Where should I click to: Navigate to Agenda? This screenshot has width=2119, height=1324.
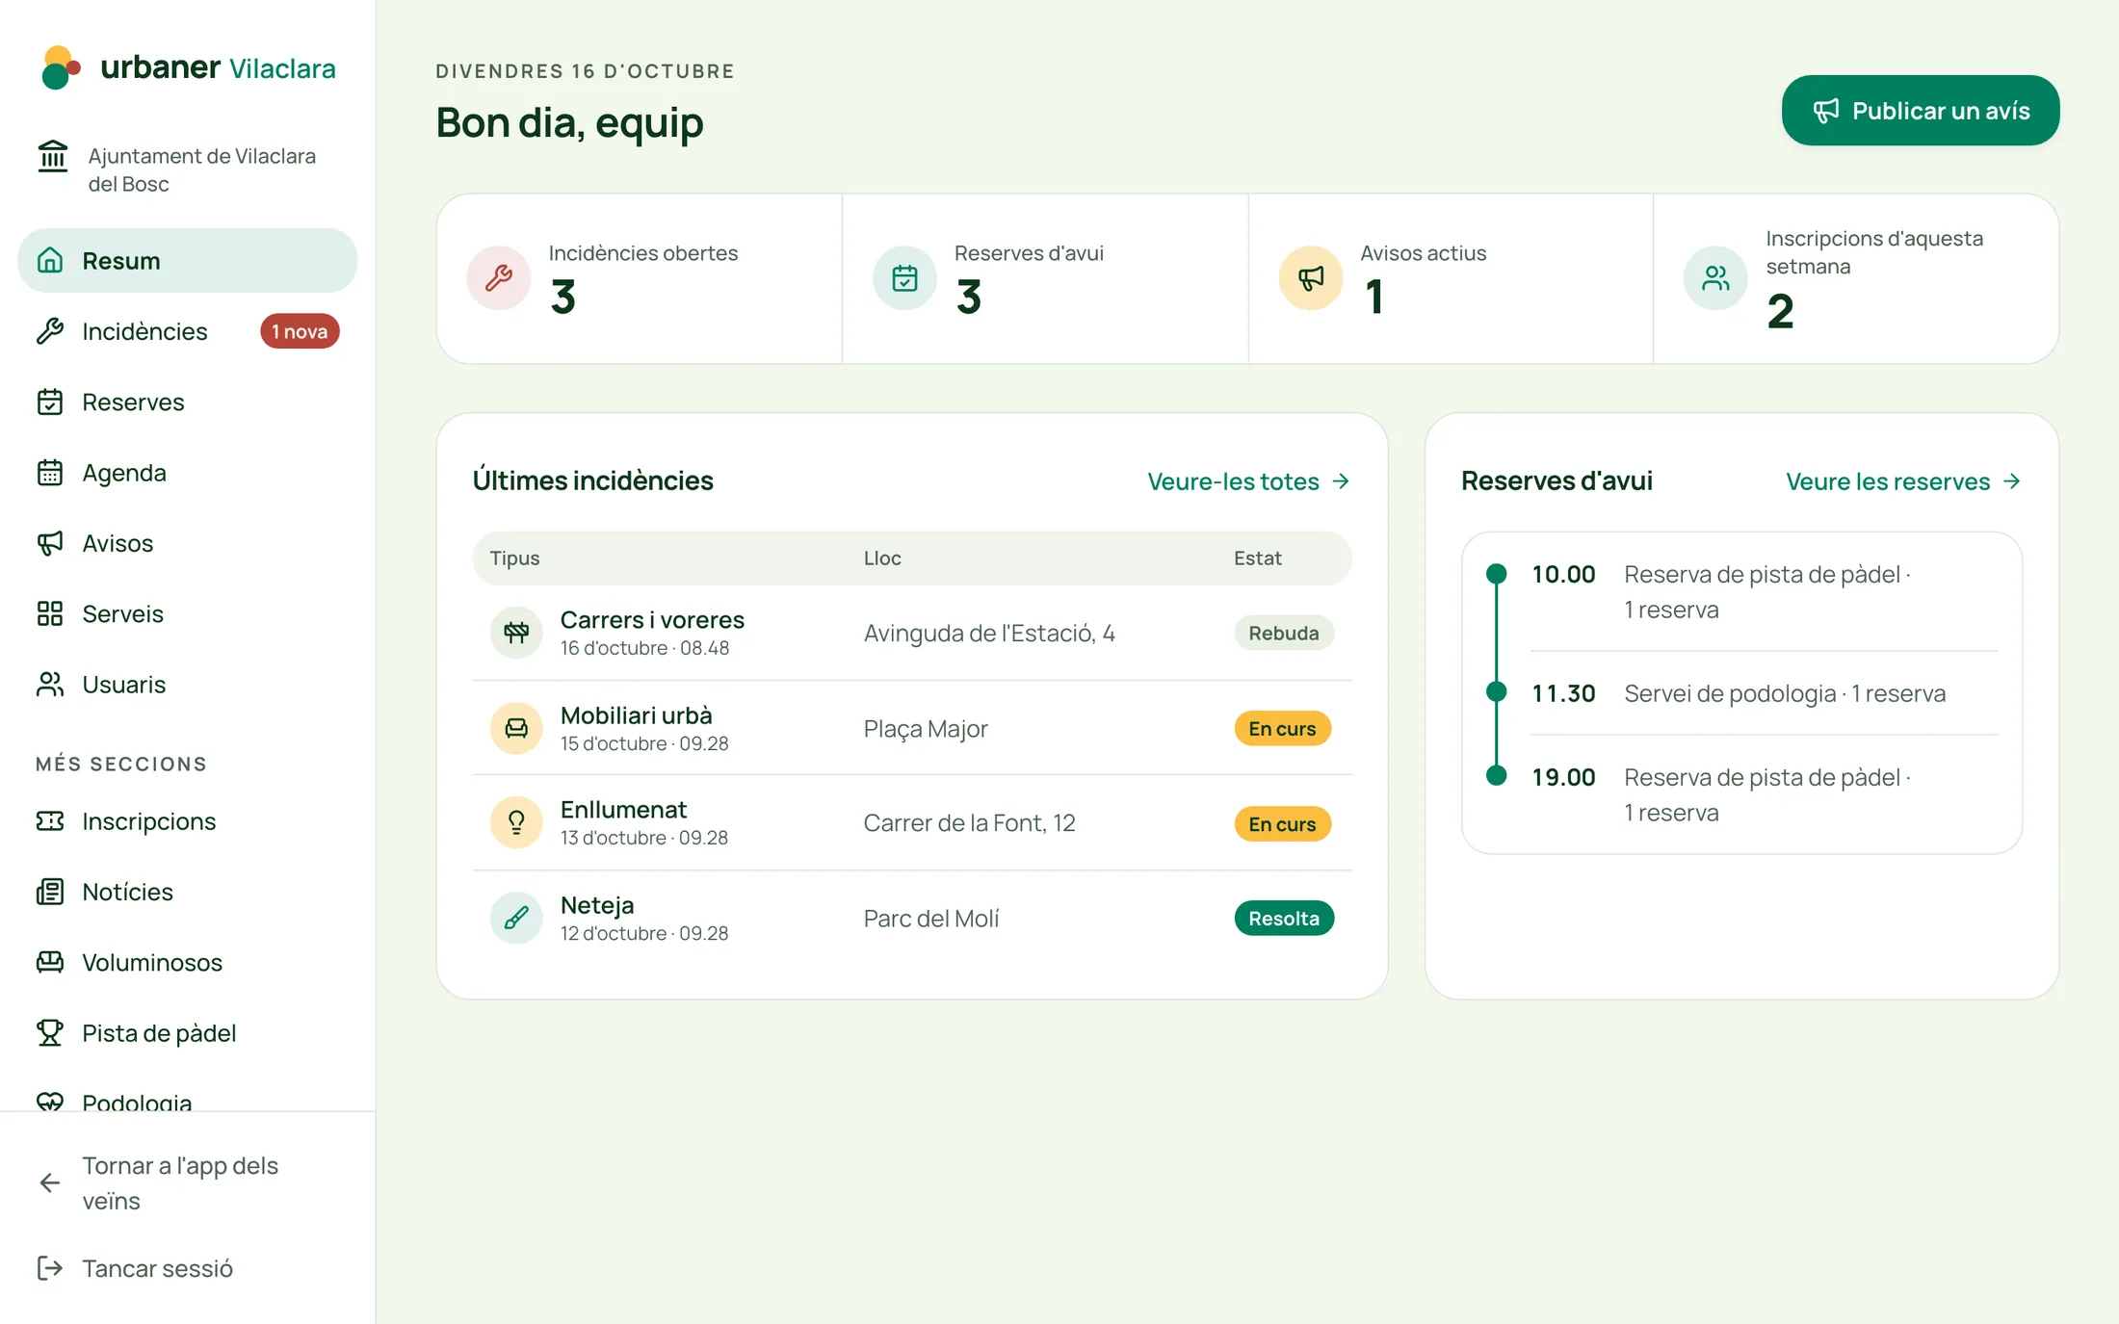[187, 473]
